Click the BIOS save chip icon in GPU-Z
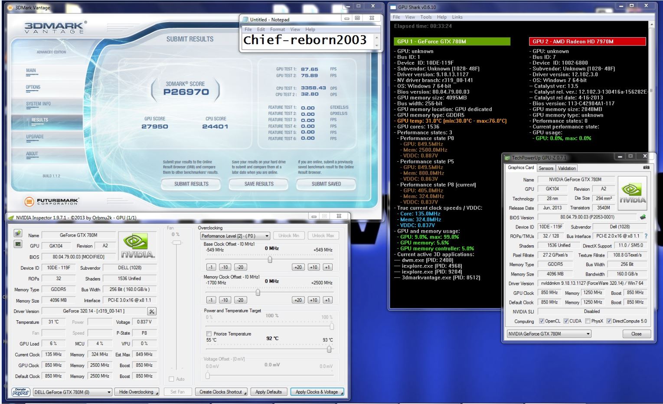This screenshot has height=404, width=663. tap(643, 217)
